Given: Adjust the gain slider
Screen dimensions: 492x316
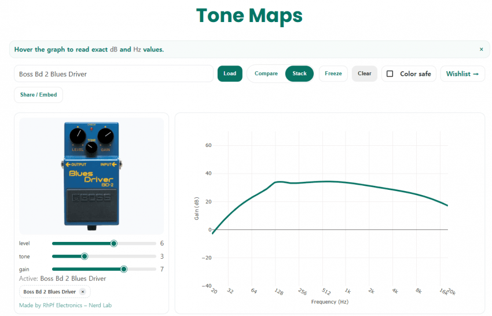Looking at the screenshot, I should (124, 269).
